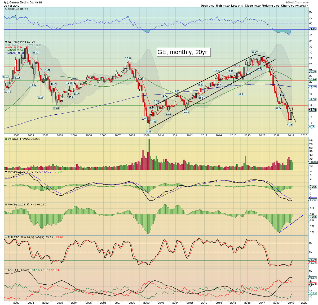Click the 13.01 stochastic tag on right axis
Viewport: 318px width, 305px height.
click(313, 263)
